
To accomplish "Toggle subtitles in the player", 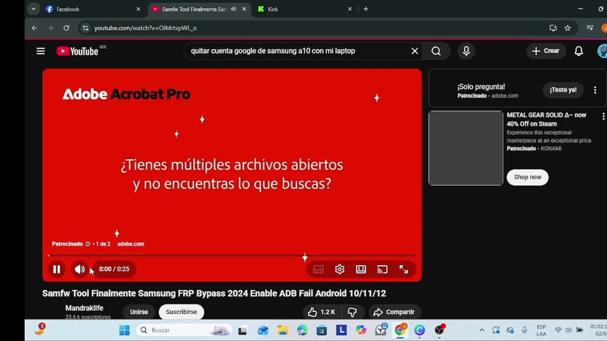I will coord(318,269).
